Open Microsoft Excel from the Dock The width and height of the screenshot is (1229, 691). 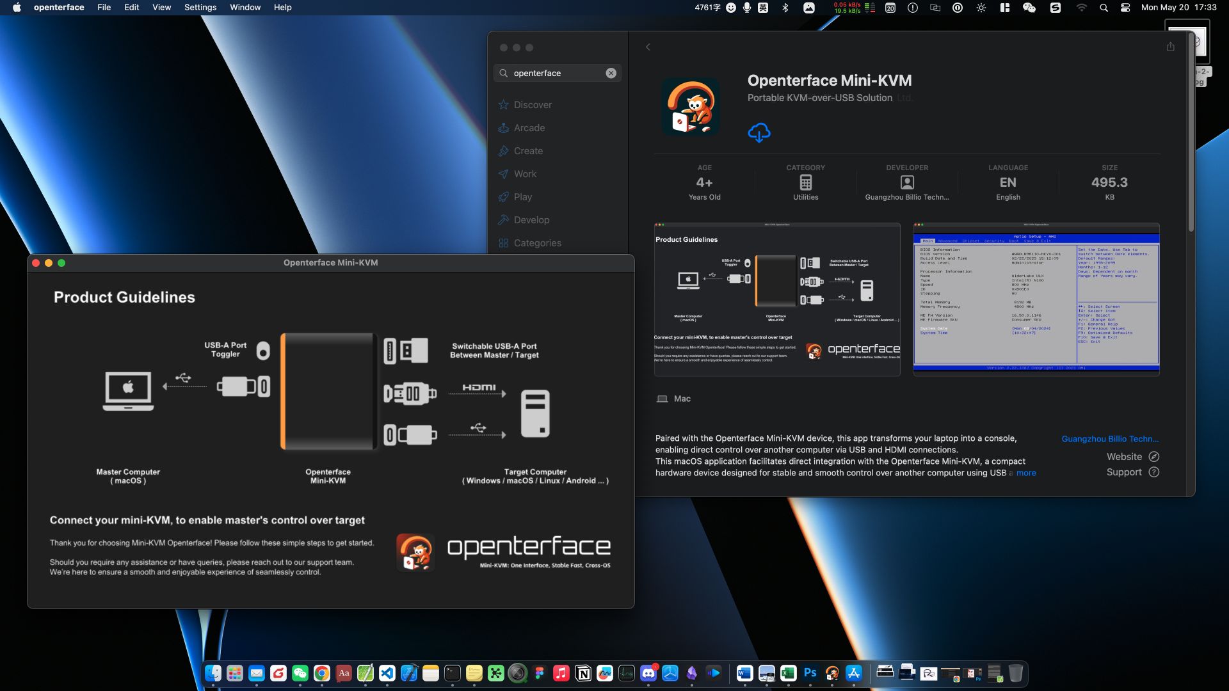point(788,673)
